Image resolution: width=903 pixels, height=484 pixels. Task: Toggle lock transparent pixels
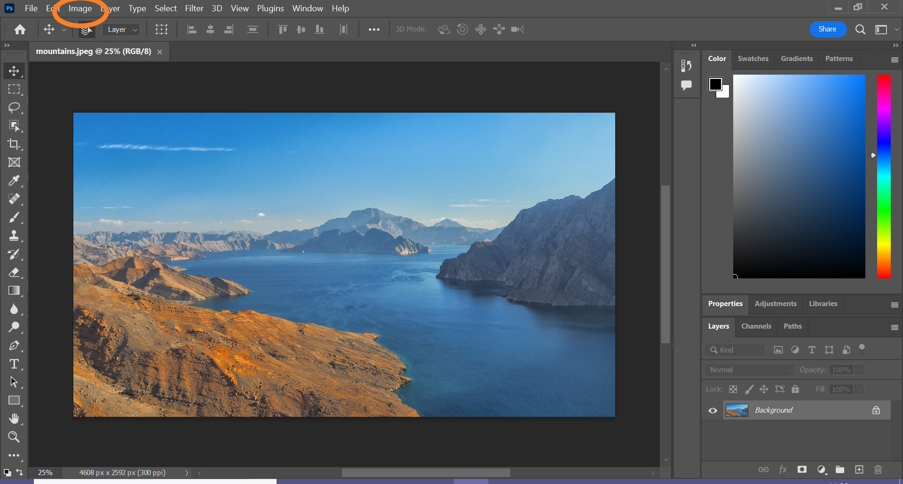733,389
